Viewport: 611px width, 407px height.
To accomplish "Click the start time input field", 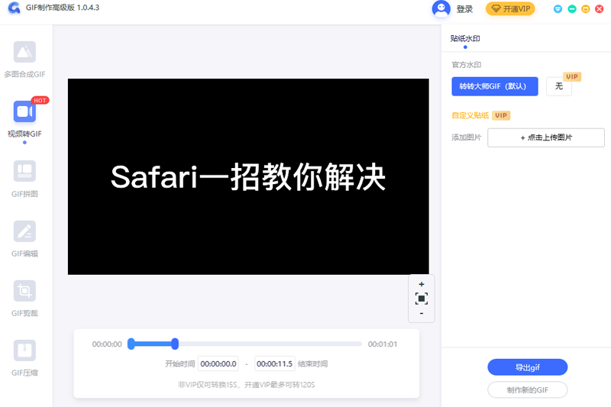I will [x=218, y=364].
